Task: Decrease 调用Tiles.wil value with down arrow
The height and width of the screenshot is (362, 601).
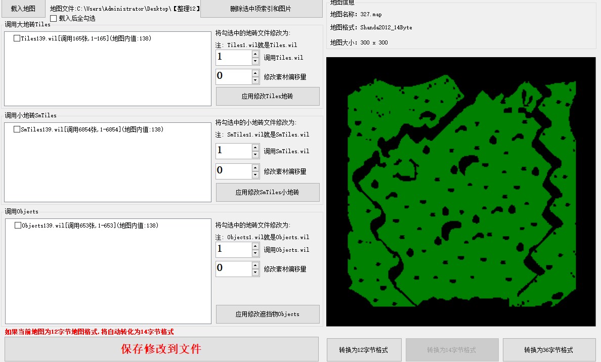Action: click(x=255, y=61)
